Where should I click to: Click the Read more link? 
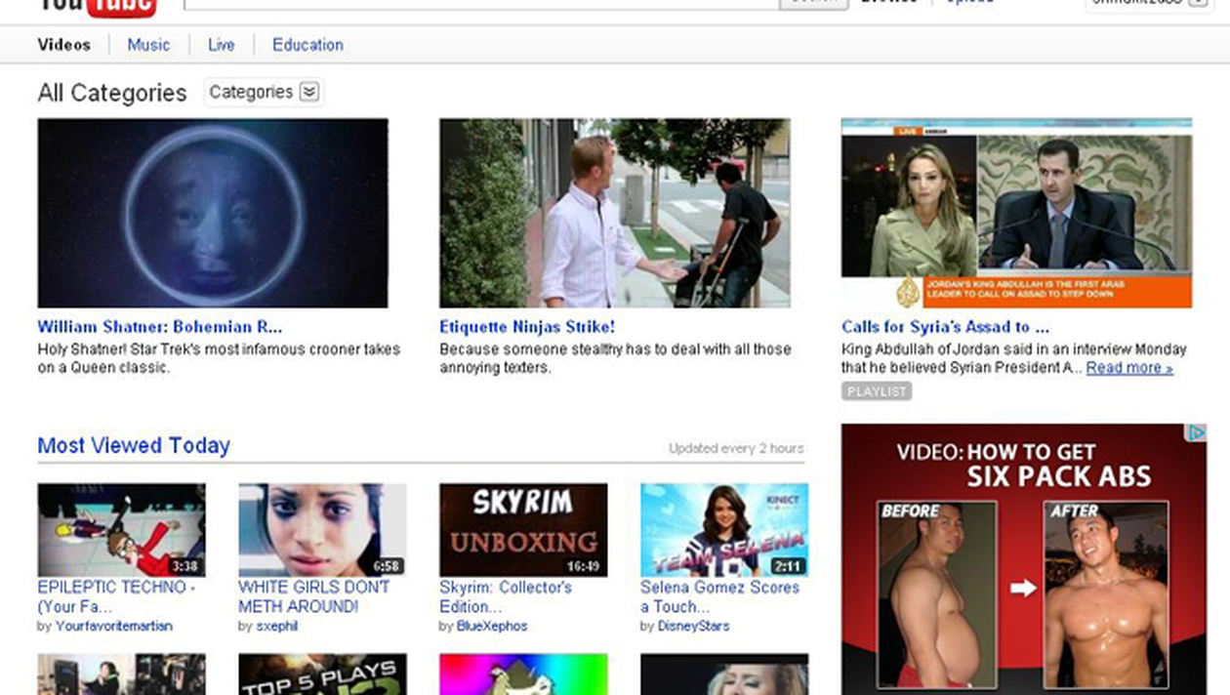coord(1128,368)
